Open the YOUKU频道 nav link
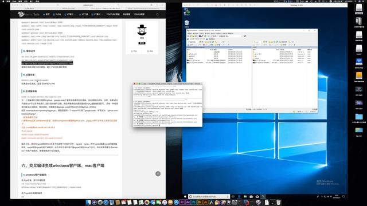This screenshot has height=206, width=367. 139,14
